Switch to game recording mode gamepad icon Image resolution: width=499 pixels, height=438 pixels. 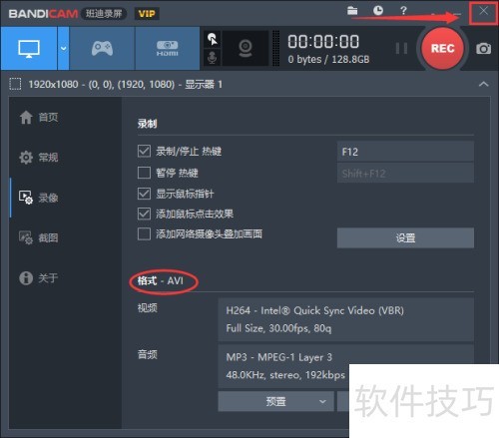coord(102,49)
